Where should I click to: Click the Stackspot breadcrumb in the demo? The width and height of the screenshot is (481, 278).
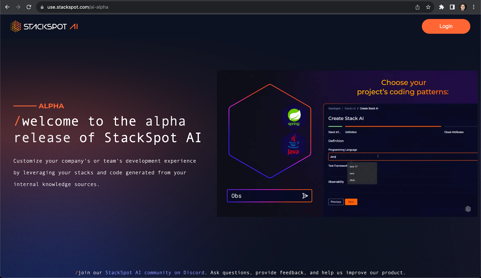point(334,108)
